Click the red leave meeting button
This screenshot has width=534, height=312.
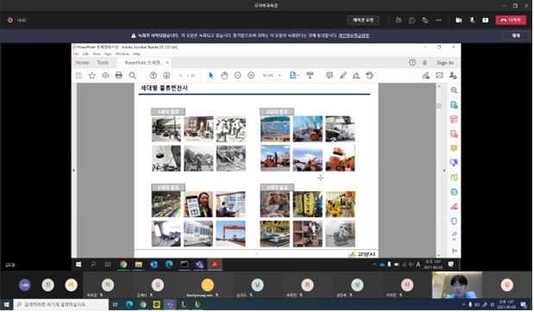(511, 20)
